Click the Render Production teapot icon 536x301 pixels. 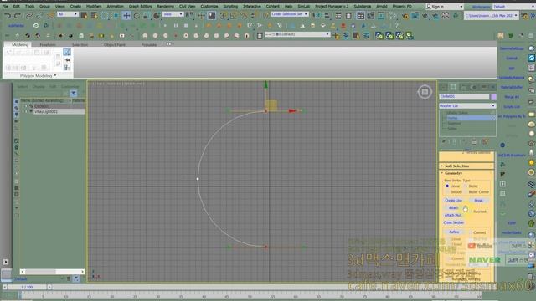pyautogui.click(x=425, y=15)
